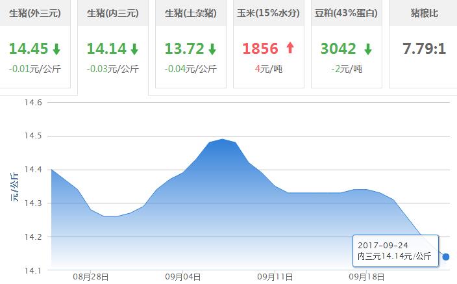Click red up arrow beside 1856
Screen dimensions: 457x284
(x=290, y=49)
